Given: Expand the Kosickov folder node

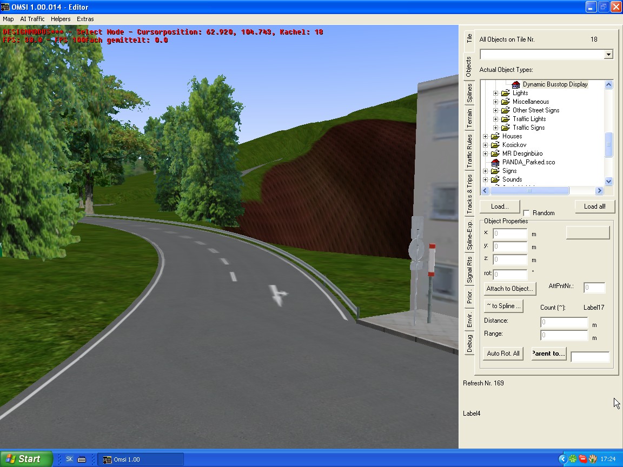Looking at the screenshot, I should (x=485, y=145).
